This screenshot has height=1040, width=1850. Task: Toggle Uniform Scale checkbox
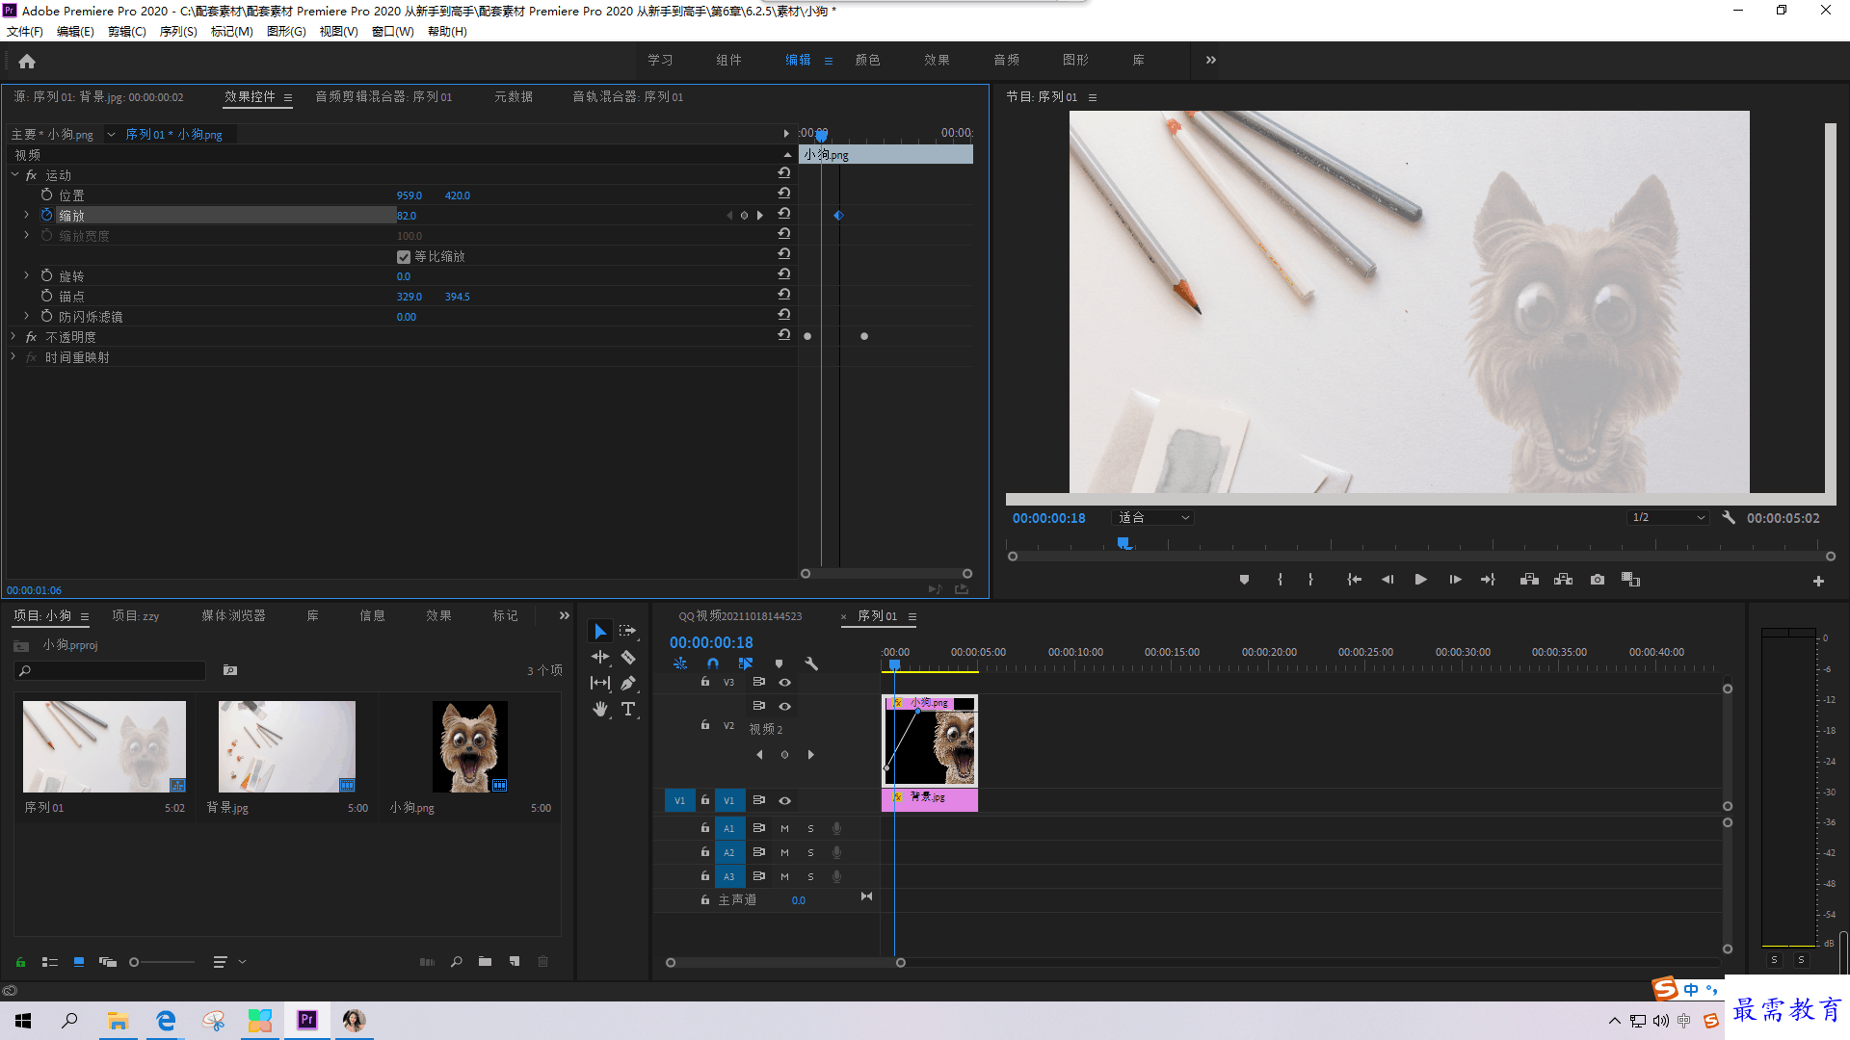[404, 257]
